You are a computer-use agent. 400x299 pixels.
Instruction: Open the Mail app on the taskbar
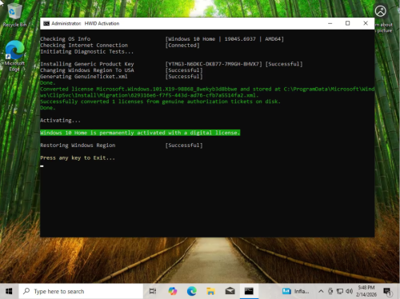[230, 291]
